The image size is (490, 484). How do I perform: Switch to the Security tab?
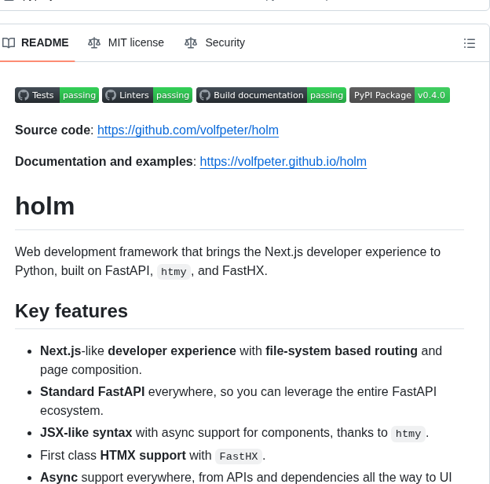[x=225, y=43]
